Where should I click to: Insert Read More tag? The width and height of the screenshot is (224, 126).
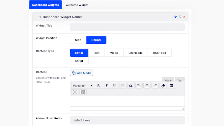(171, 86)
